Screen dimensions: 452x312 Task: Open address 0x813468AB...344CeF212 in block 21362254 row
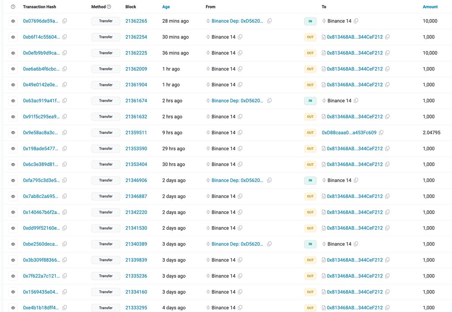[x=355, y=37]
